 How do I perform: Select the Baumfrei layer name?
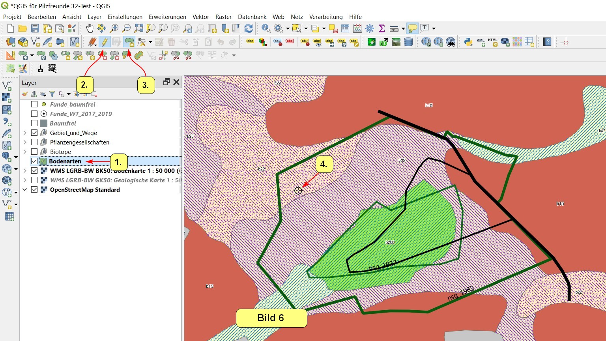pyautogui.click(x=63, y=123)
